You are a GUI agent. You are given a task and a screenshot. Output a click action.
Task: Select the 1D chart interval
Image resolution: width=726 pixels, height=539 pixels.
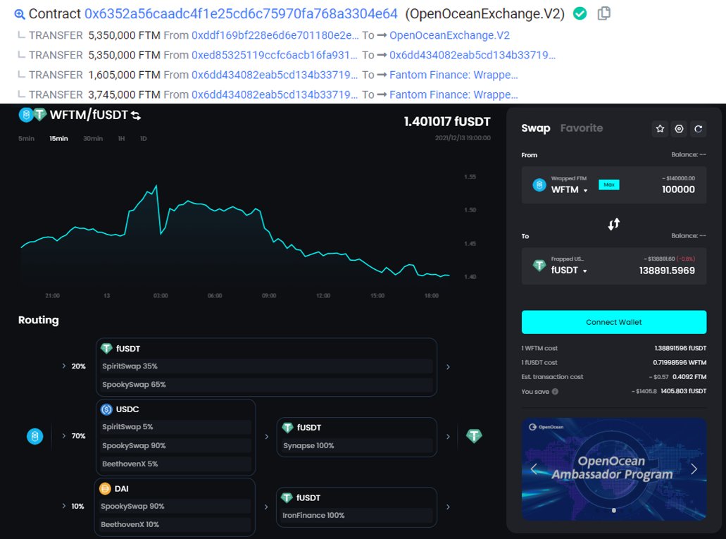pyautogui.click(x=144, y=139)
